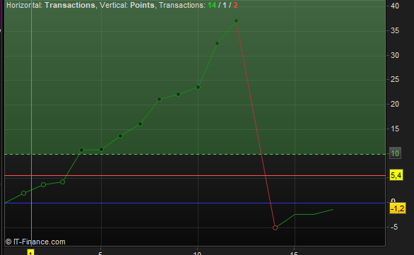Select the peak equity point near 37
The width and height of the screenshot is (414, 255).
pos(236,21)
